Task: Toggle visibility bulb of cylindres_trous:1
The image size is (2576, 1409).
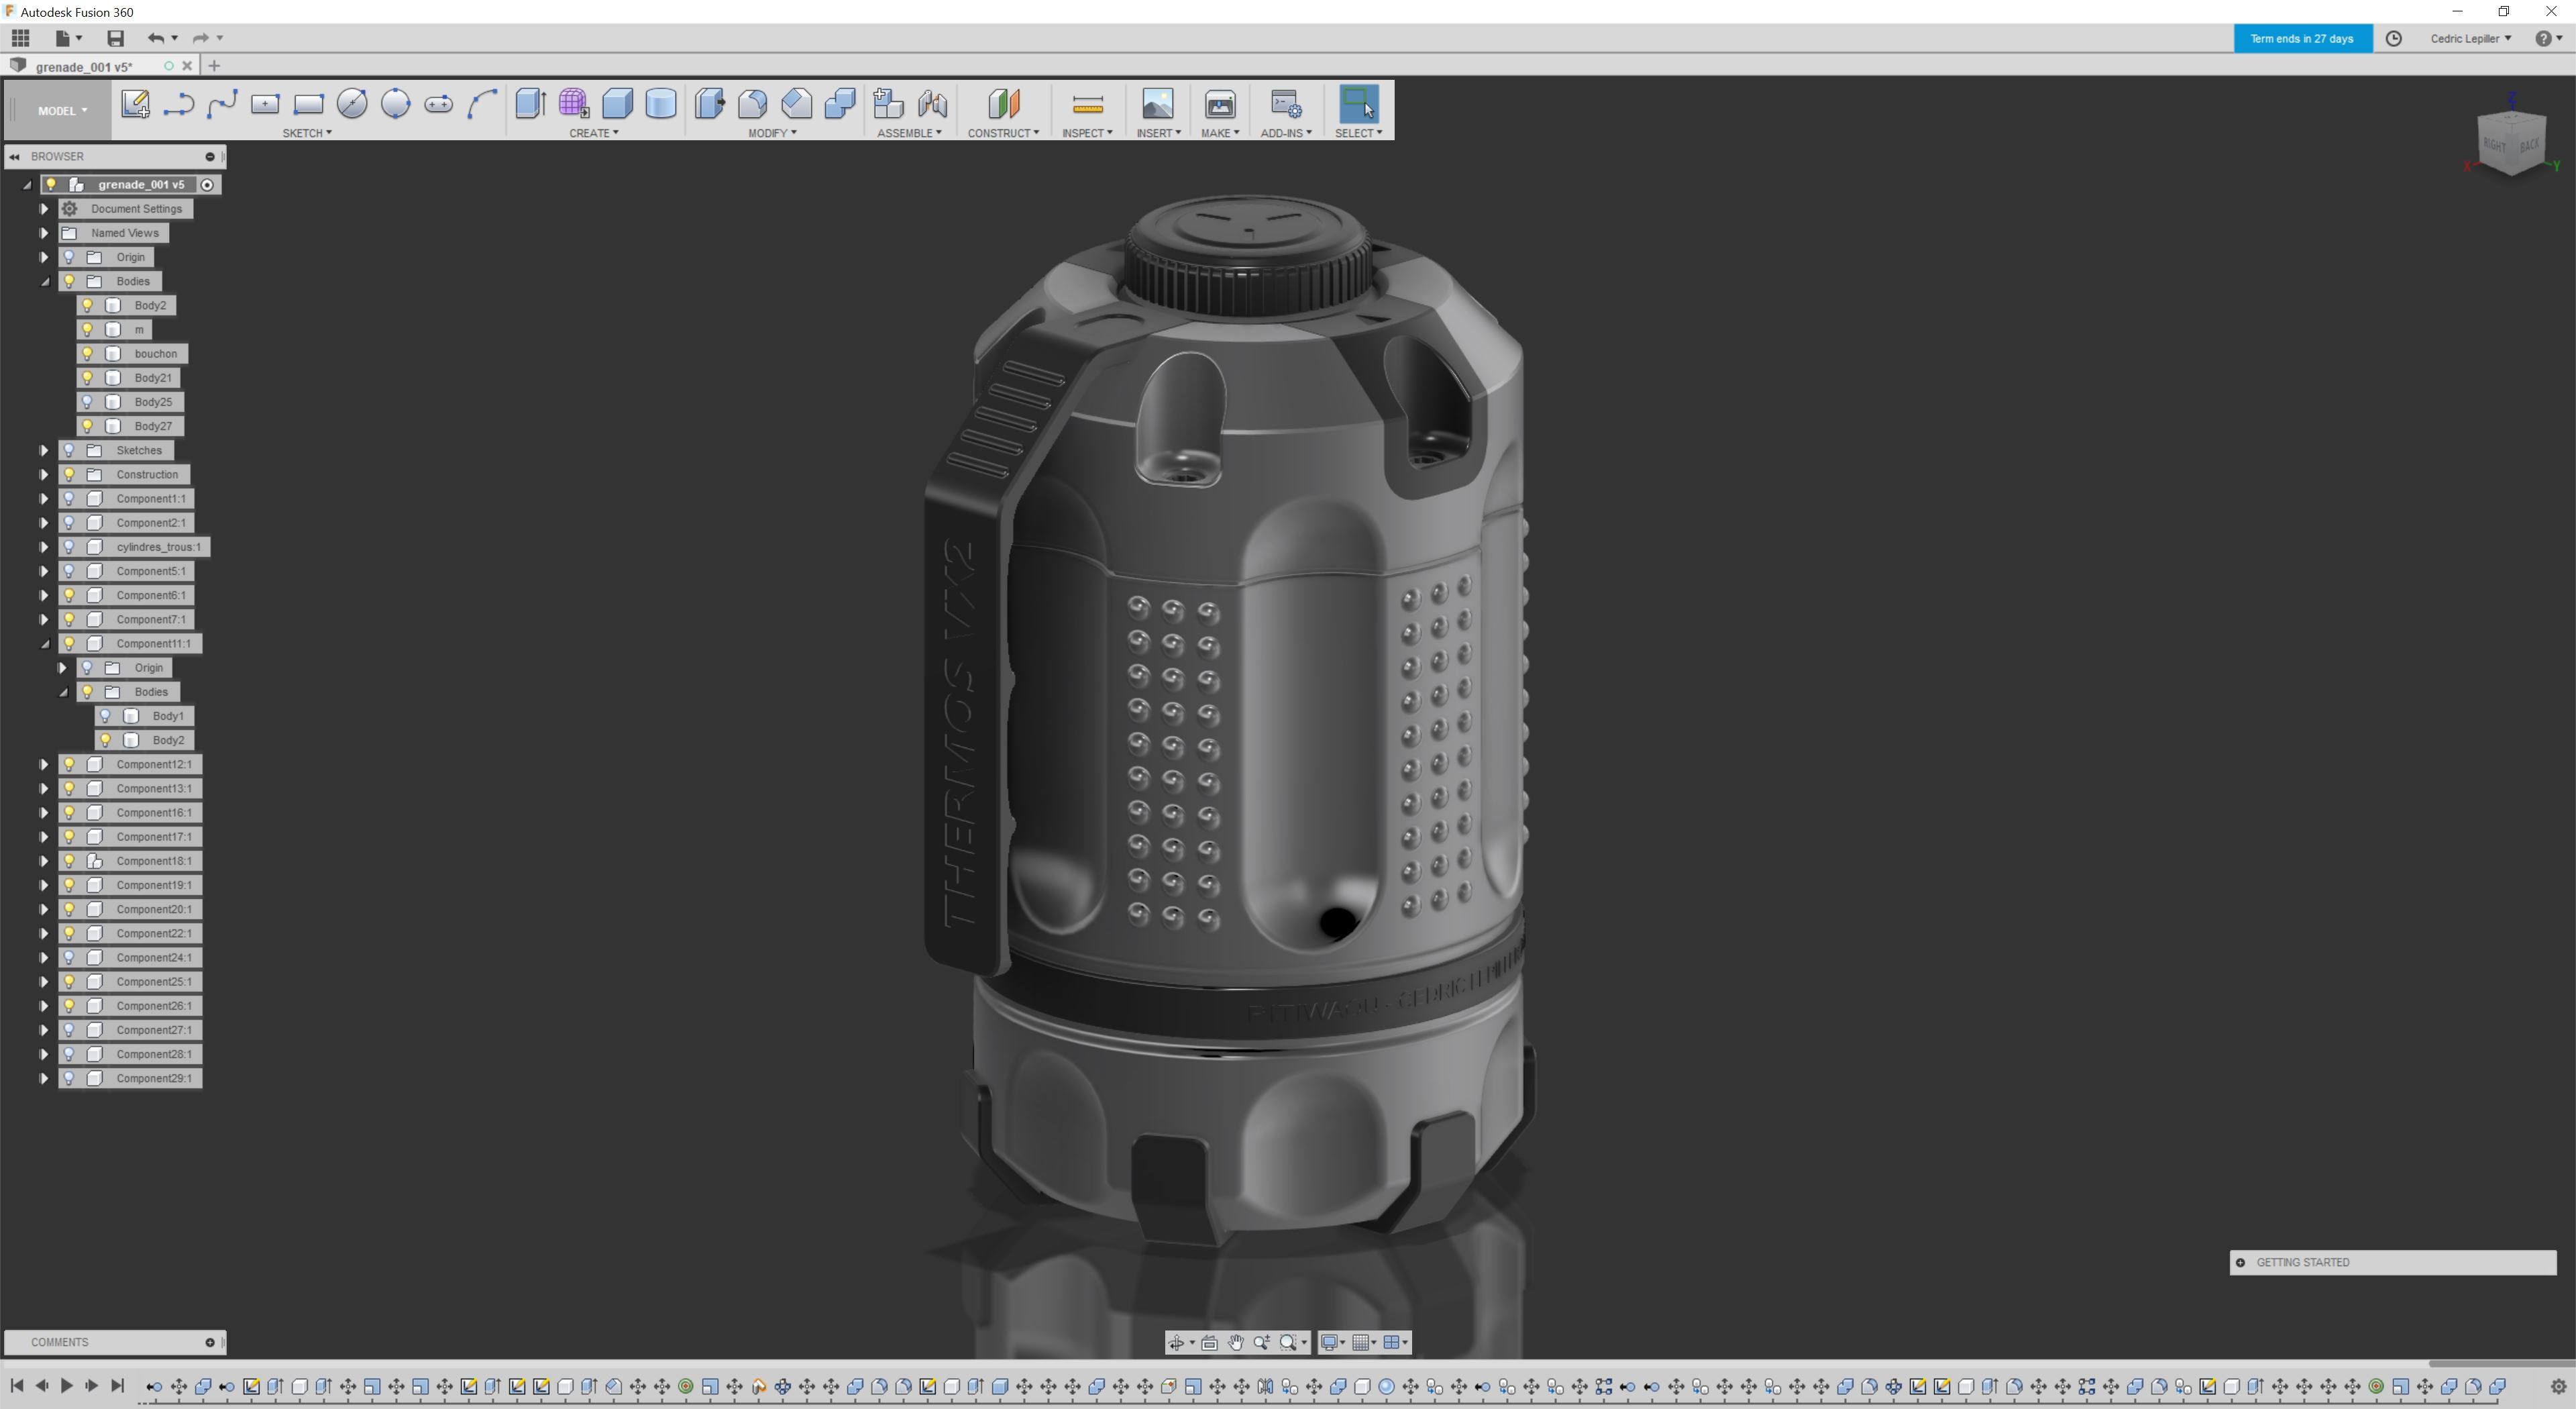Action: tap(69, 547)
